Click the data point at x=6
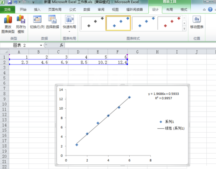 (129, 97)
